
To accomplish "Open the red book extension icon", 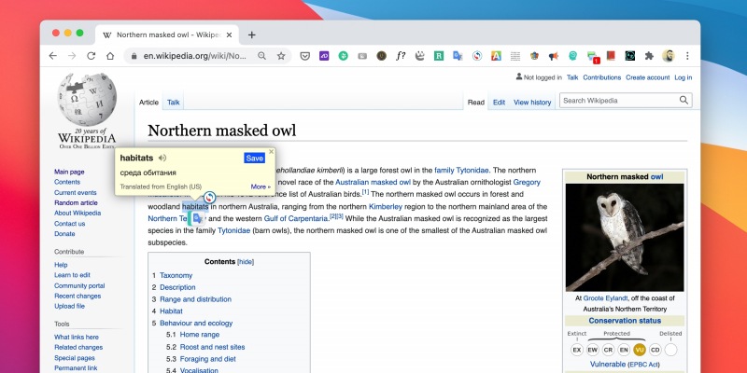I will [611, 56].
